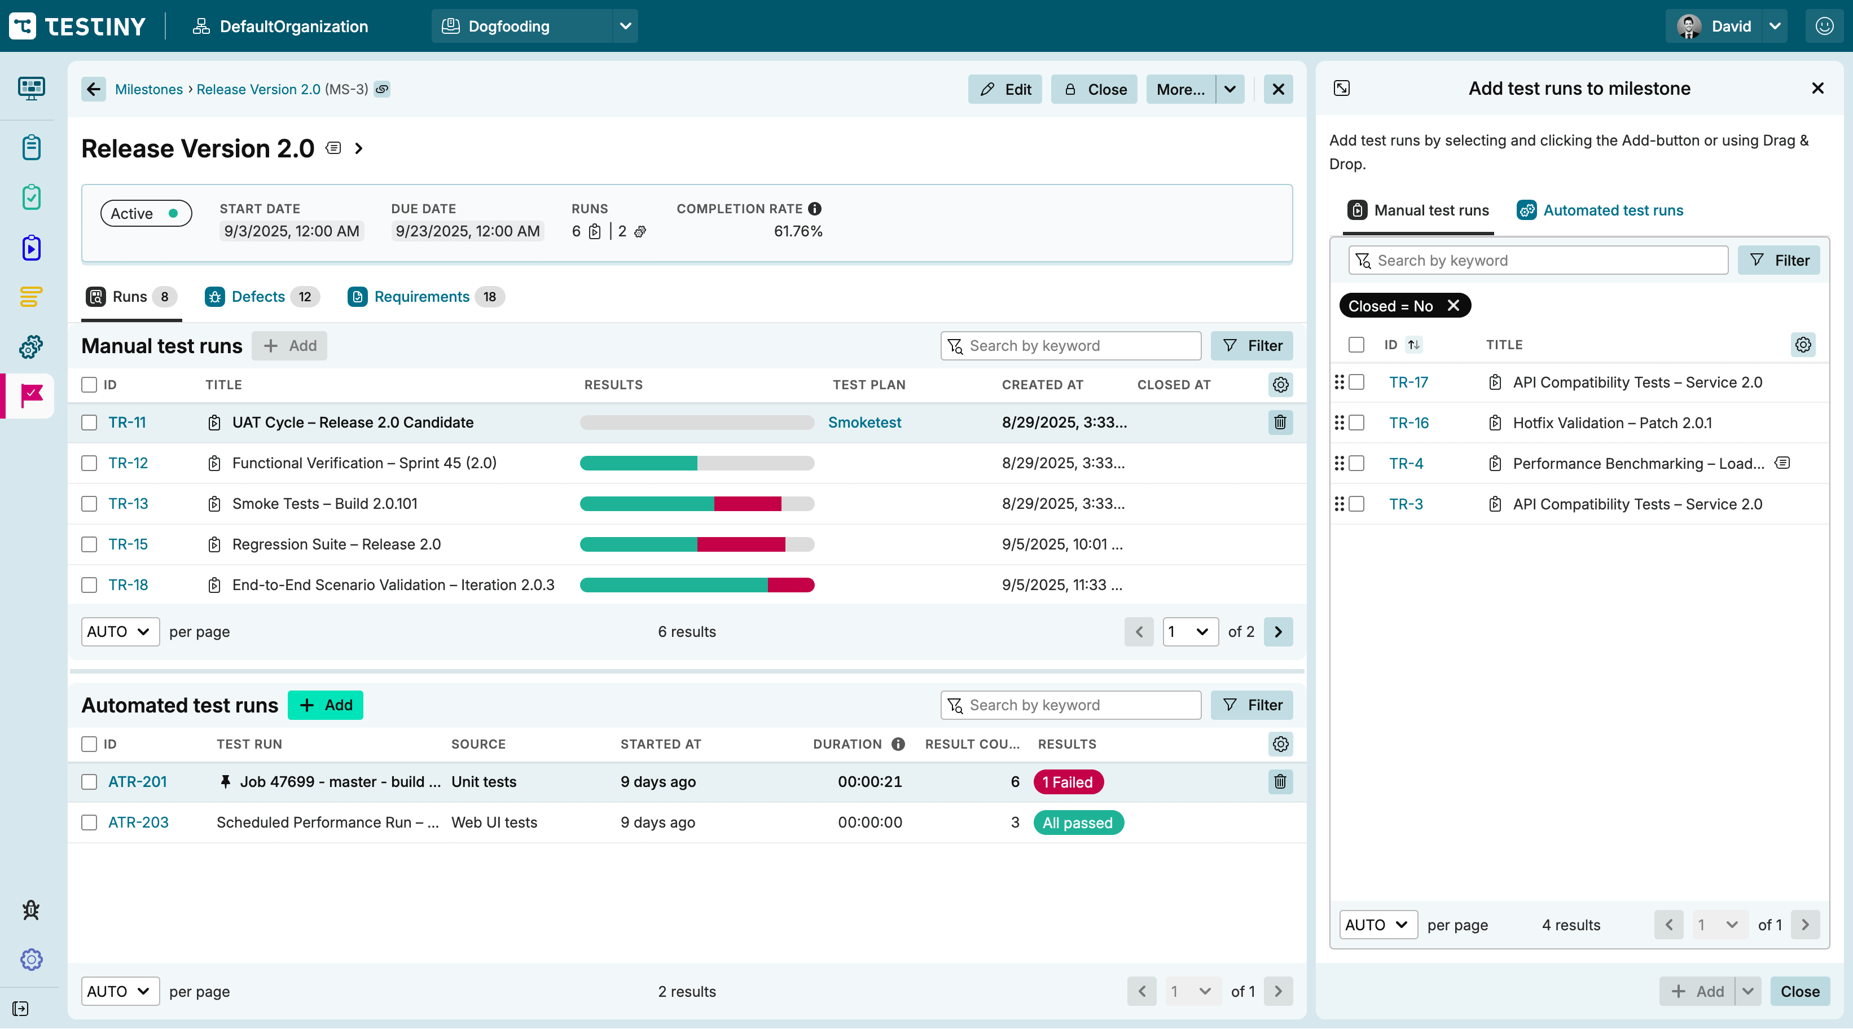Click the TR-18 results progress bar
This screenshot has height=1029, width=1853.
click(x=696, y=584)
